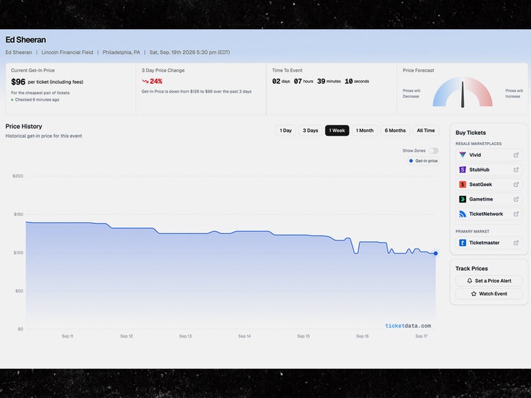Click the blue latest-price point on chart

[x=435, y=253]
